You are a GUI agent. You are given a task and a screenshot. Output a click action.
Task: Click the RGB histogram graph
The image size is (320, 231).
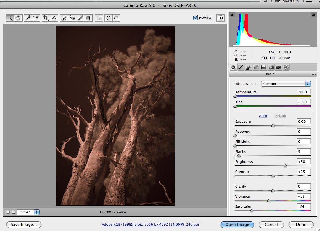pyautogui.click(x=273, y=30)
